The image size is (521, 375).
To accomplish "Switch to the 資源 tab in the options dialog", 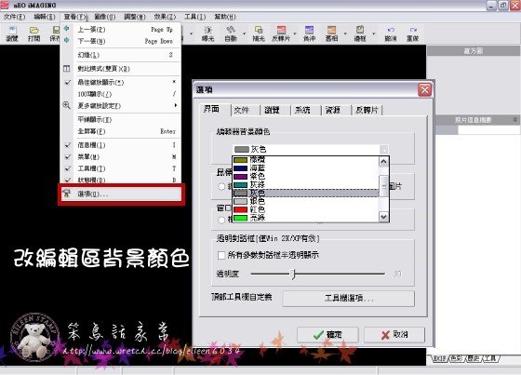I will click(x=336, y=110).
